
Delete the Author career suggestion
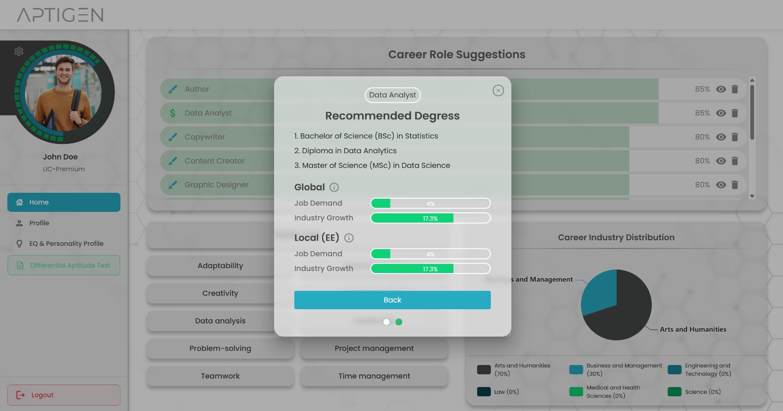point(735,89)
